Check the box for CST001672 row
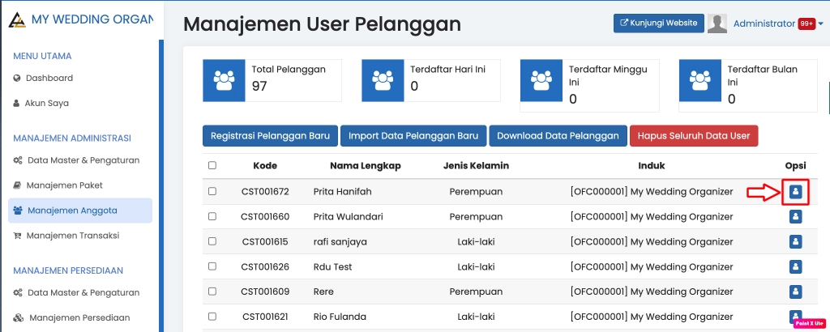Screen dimensions: 830x332 212,191
